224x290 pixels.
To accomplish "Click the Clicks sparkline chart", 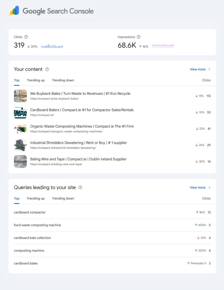I will point(52,46).
